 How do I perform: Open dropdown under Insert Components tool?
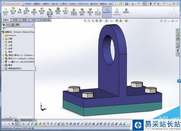click(13, 17)
